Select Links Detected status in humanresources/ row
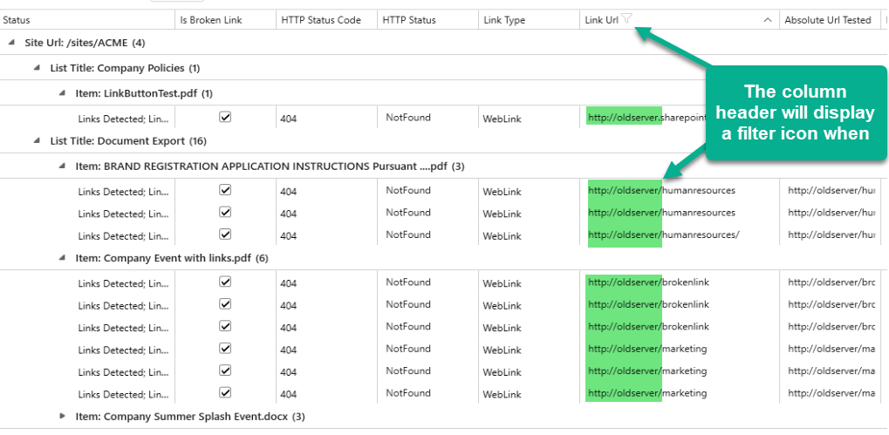889x435 pixels. pyautogui.click(x=124, y=235)
